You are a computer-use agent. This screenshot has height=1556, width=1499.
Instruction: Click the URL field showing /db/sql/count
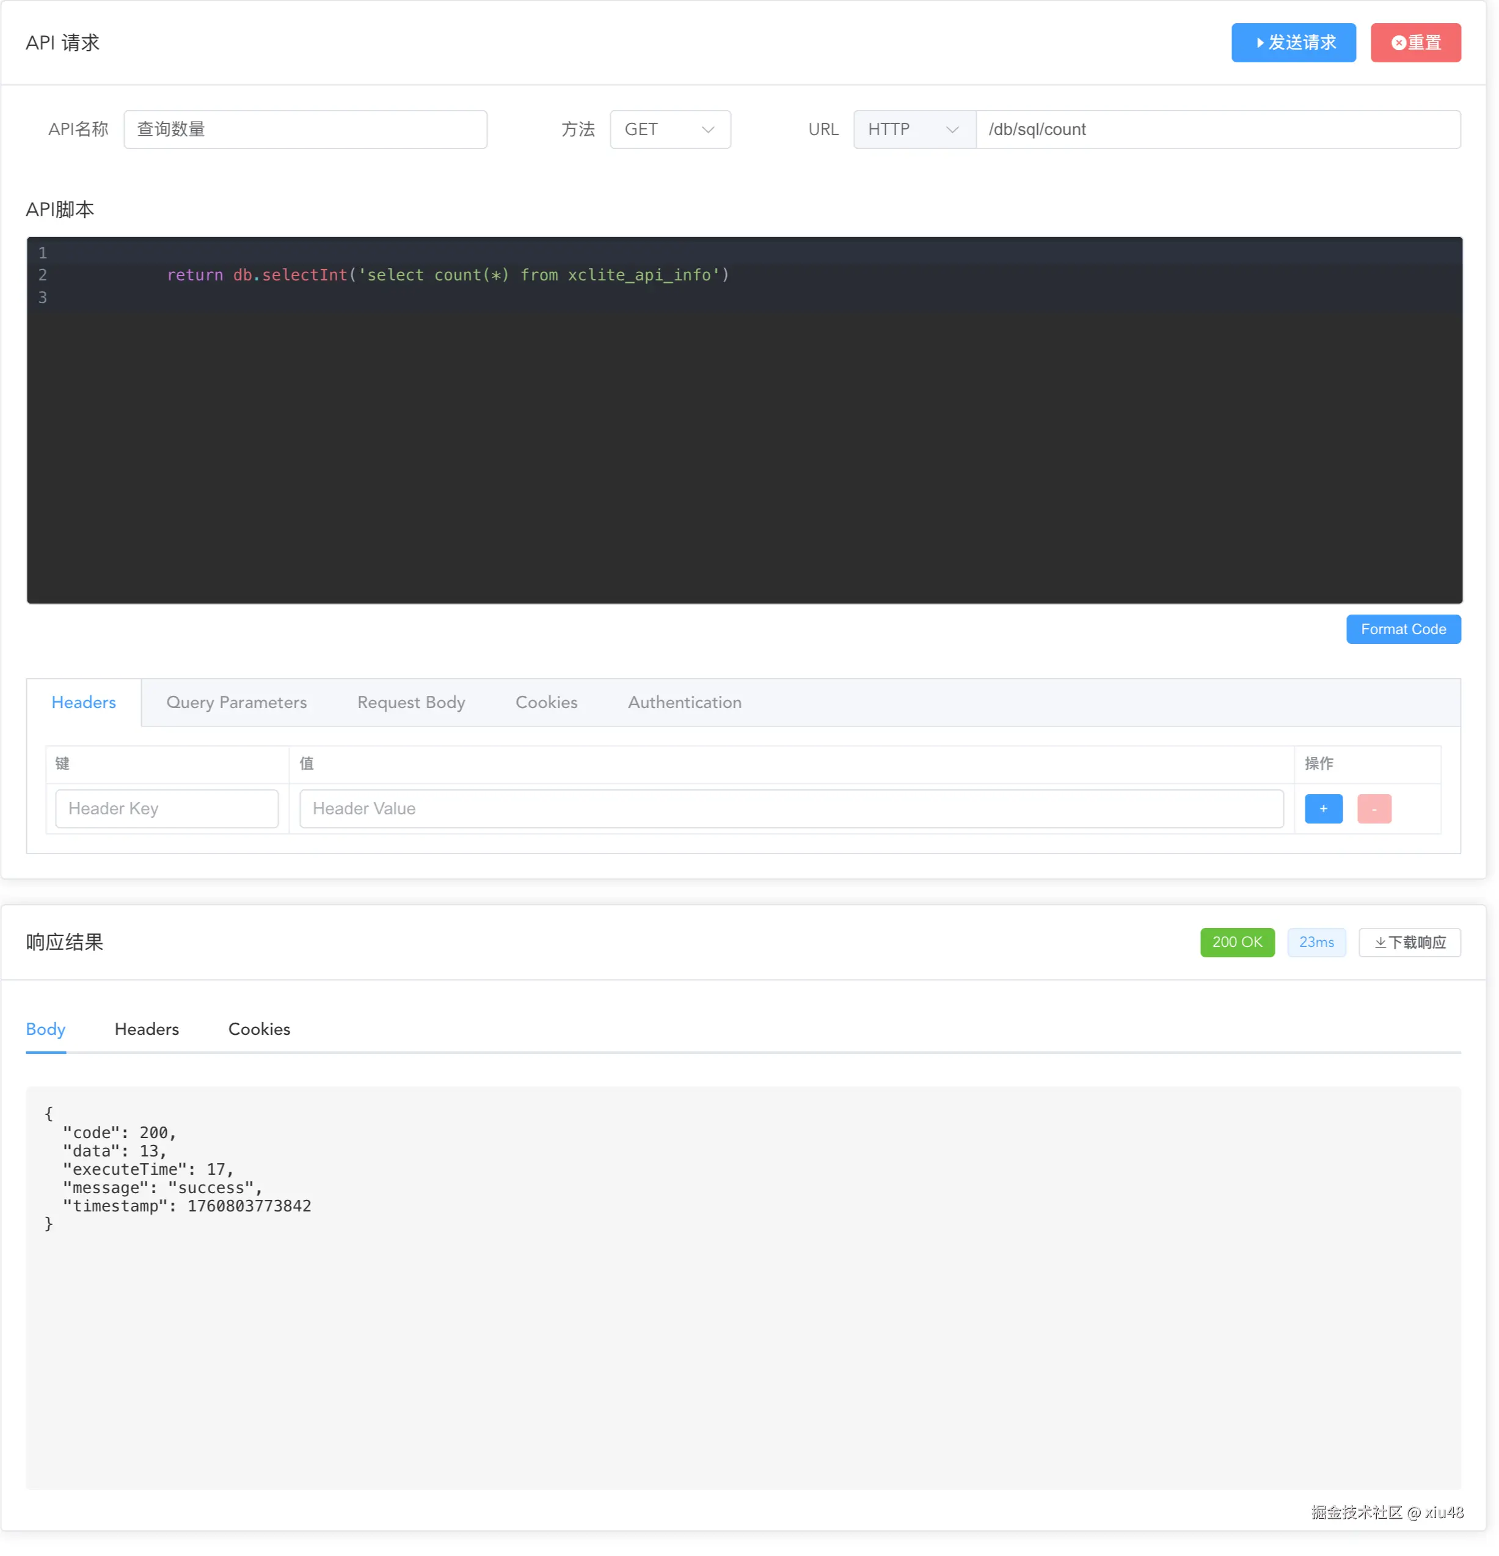pos(1219,129)
